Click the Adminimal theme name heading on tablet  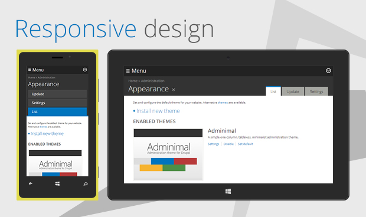222,131
